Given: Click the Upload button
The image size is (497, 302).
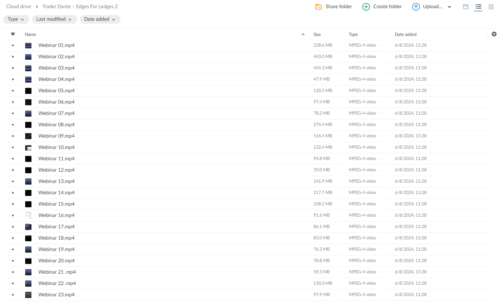Looking at the screenshot, I should click(x=427, y=7).
